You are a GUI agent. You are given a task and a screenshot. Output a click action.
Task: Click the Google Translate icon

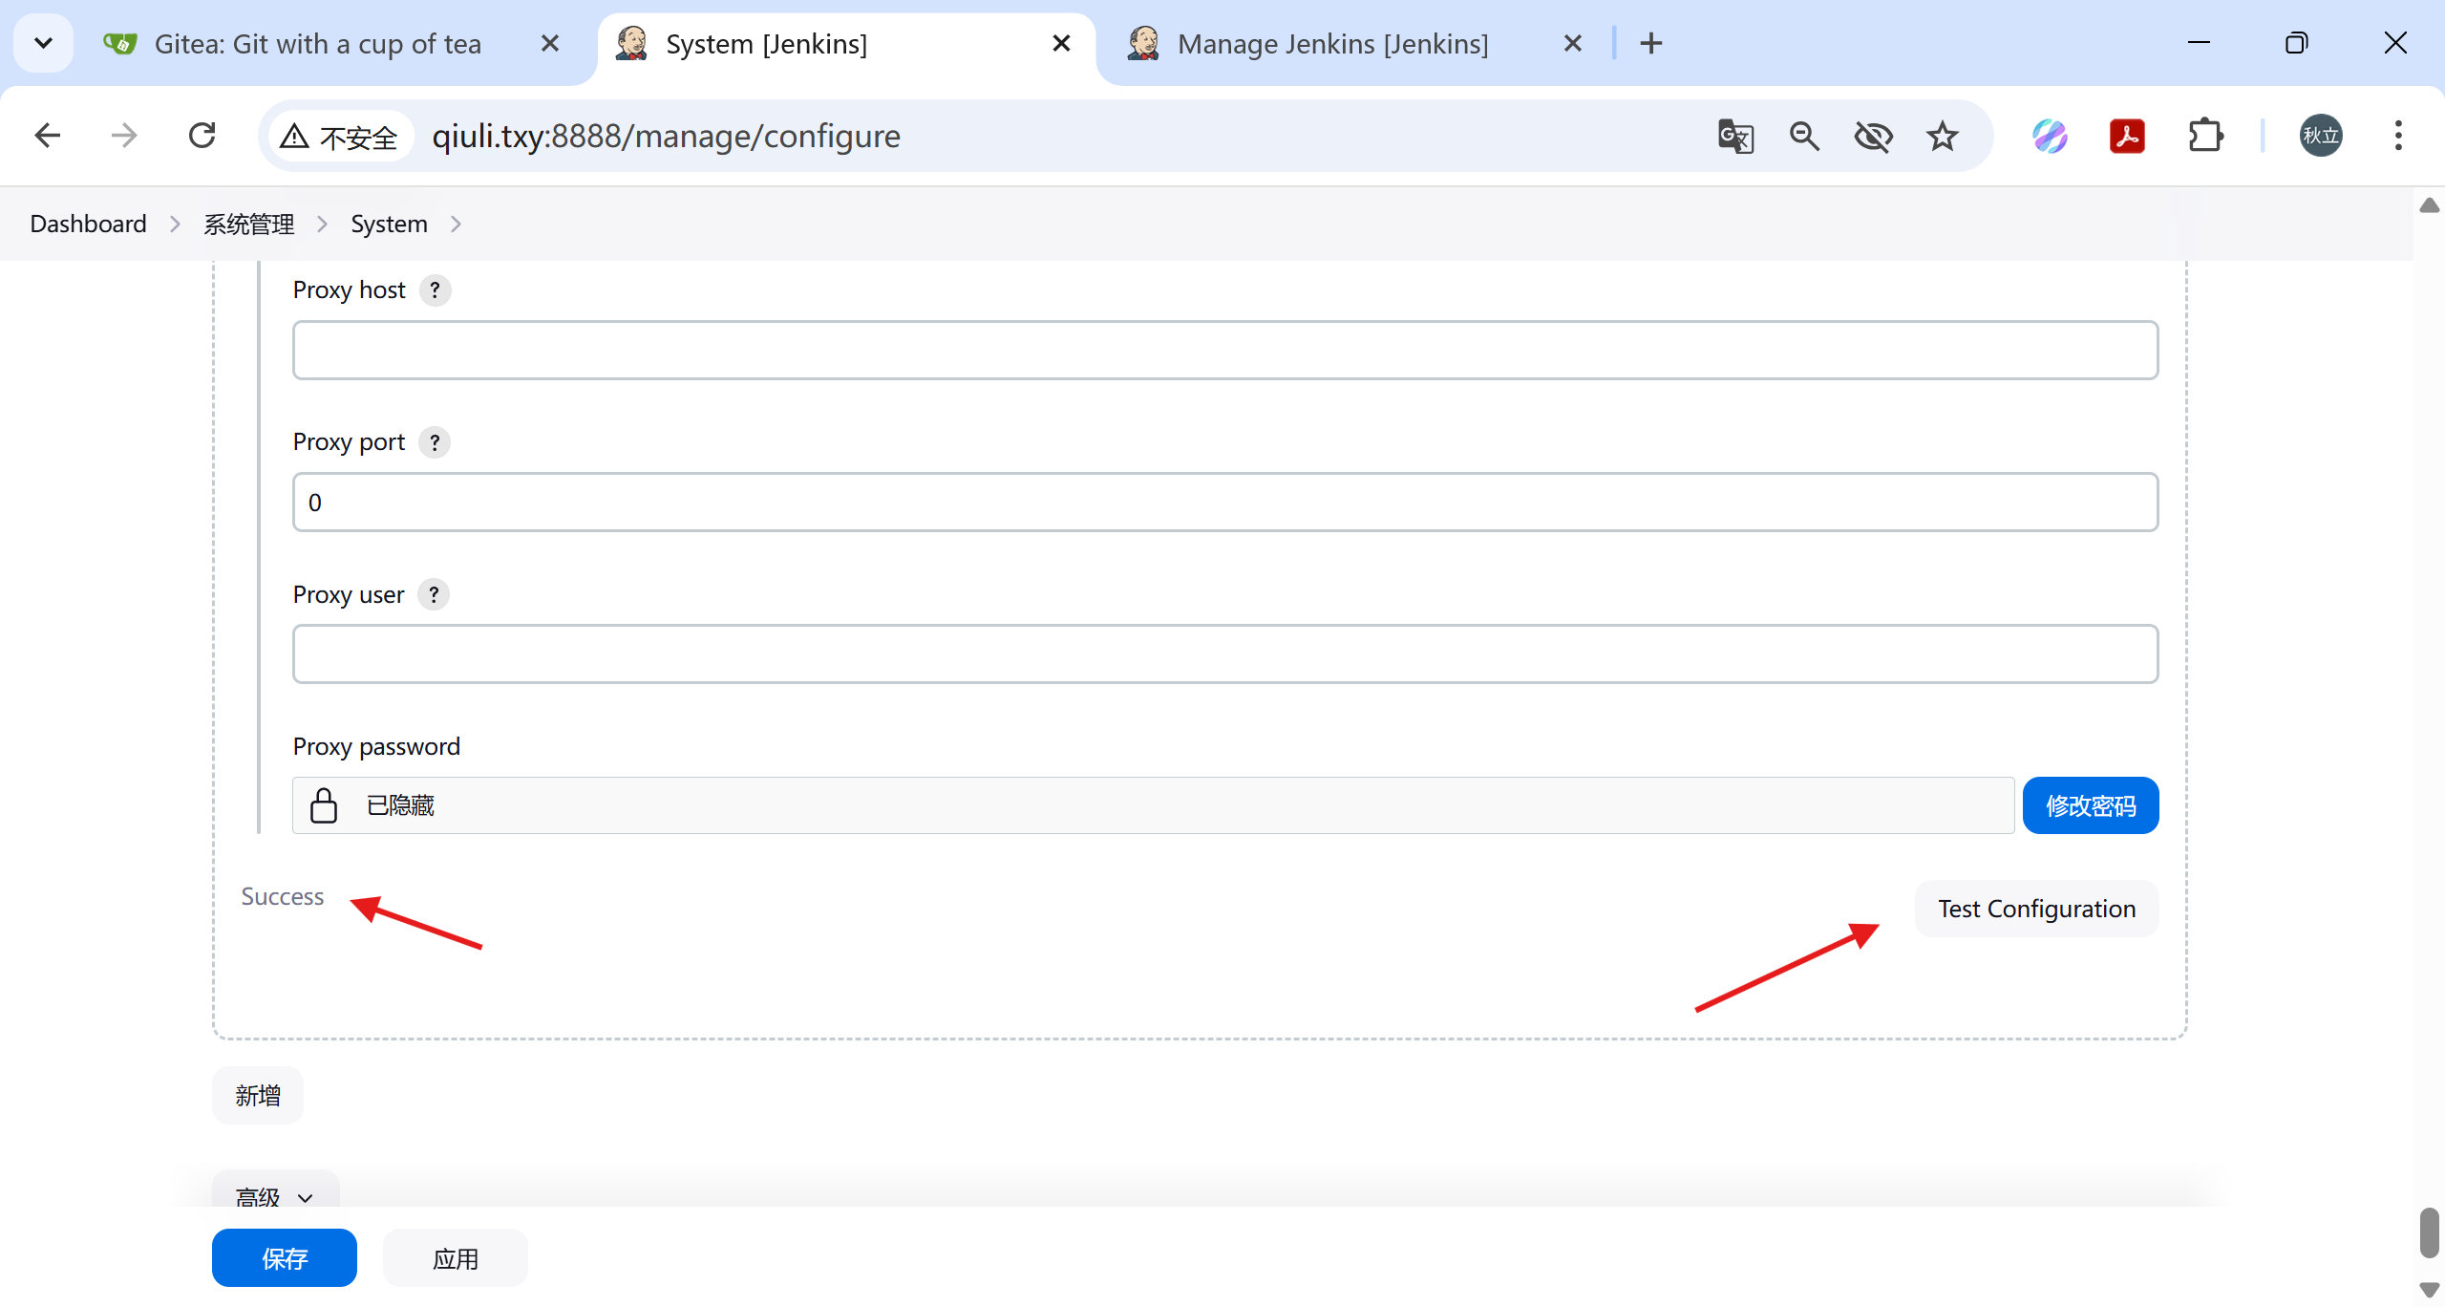(1735, 137)
